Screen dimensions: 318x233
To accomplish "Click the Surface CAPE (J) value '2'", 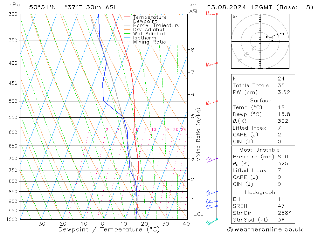I will (280, 135).
